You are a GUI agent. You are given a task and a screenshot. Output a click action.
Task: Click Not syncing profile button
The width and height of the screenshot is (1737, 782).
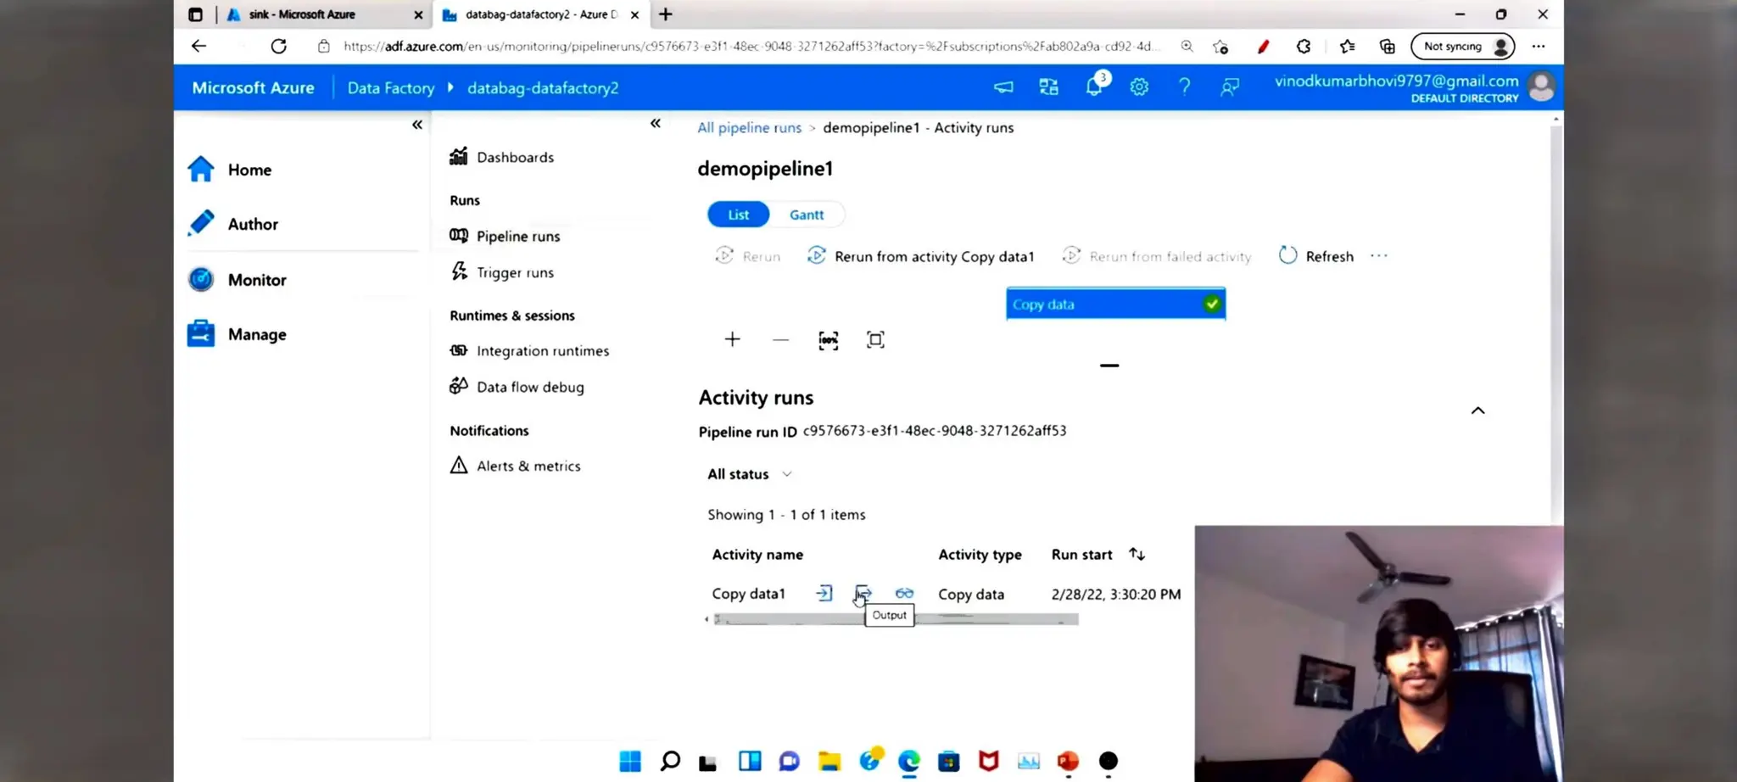[1462, 47]
